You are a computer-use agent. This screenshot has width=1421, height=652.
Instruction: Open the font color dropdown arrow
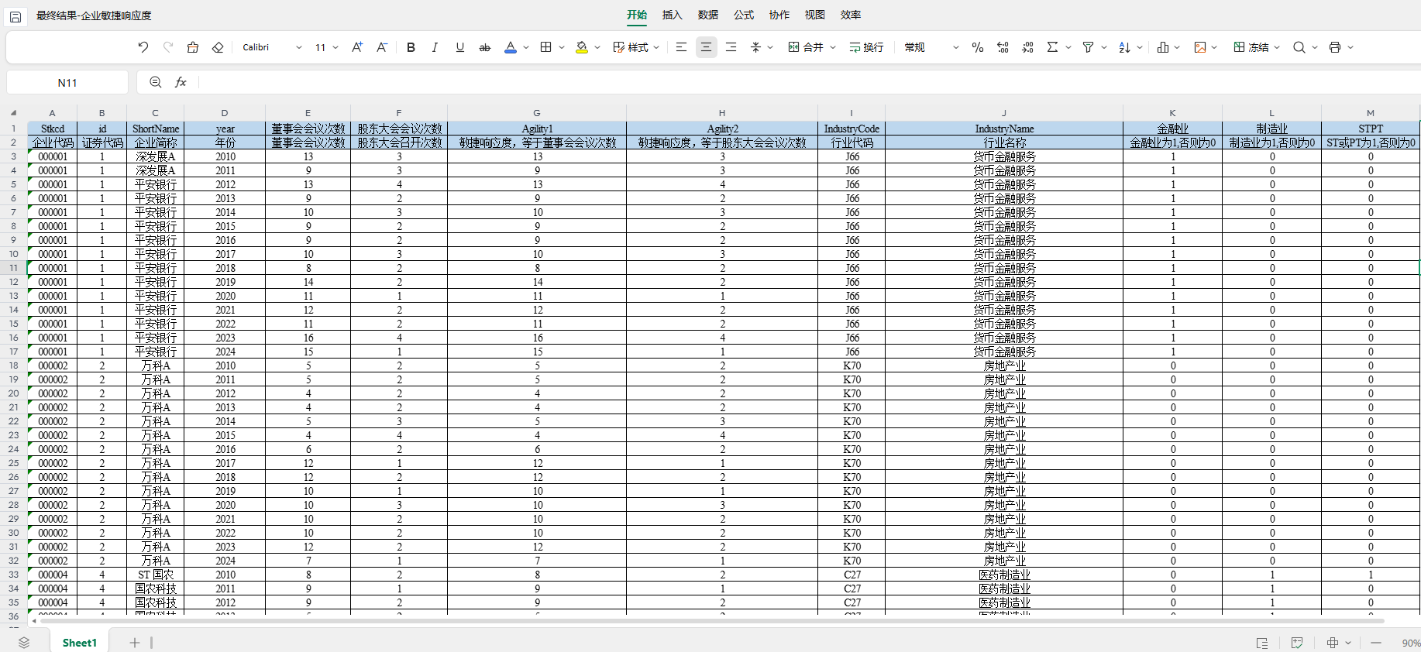pos(526,47)
